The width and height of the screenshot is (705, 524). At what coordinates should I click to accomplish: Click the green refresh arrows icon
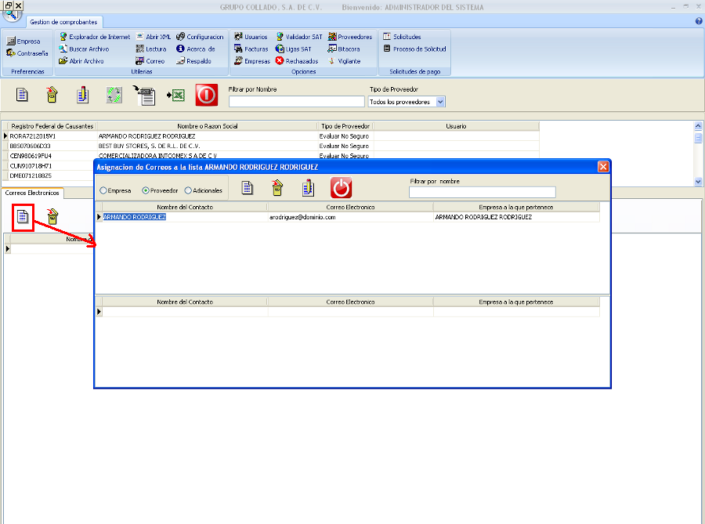coord(114,96)
